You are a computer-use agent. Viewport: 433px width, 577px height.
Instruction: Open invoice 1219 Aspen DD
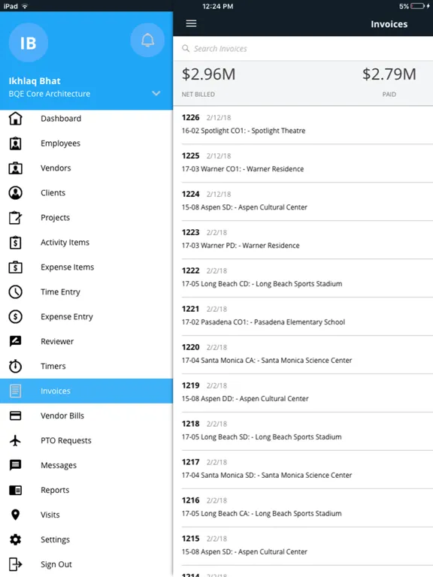coord(303,393)
